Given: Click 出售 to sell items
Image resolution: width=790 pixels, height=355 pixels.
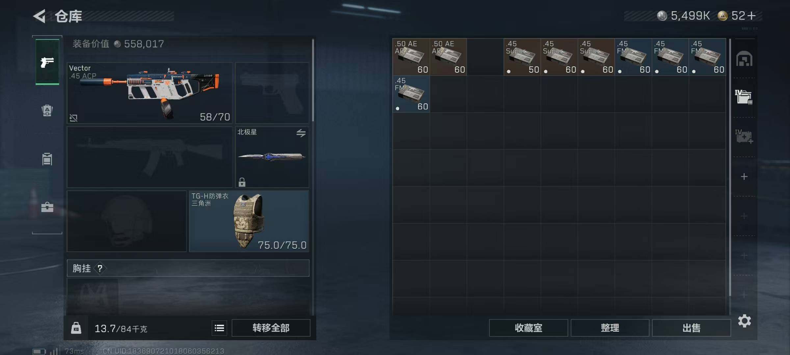Looking at the screenshot, I should (691, 328).
